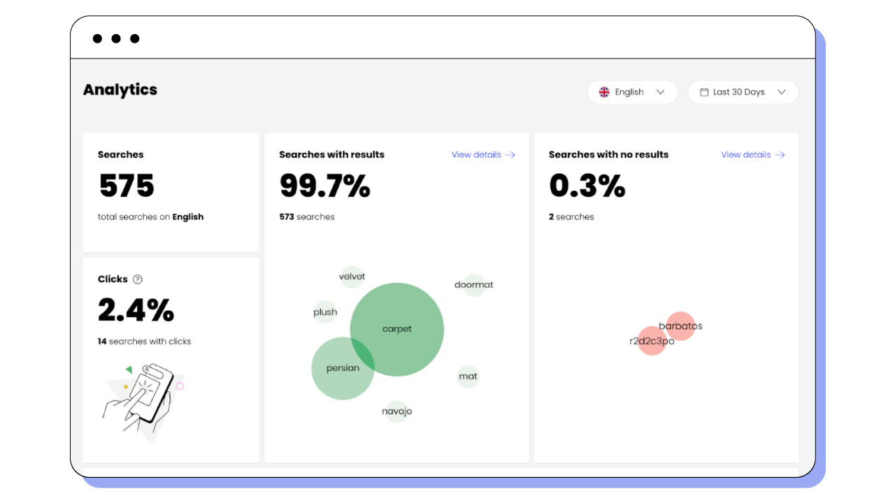Viewport: 895px width, 503px height.
Task: Click the British flag icon in language selector
Action: click(x=604, y=92)
